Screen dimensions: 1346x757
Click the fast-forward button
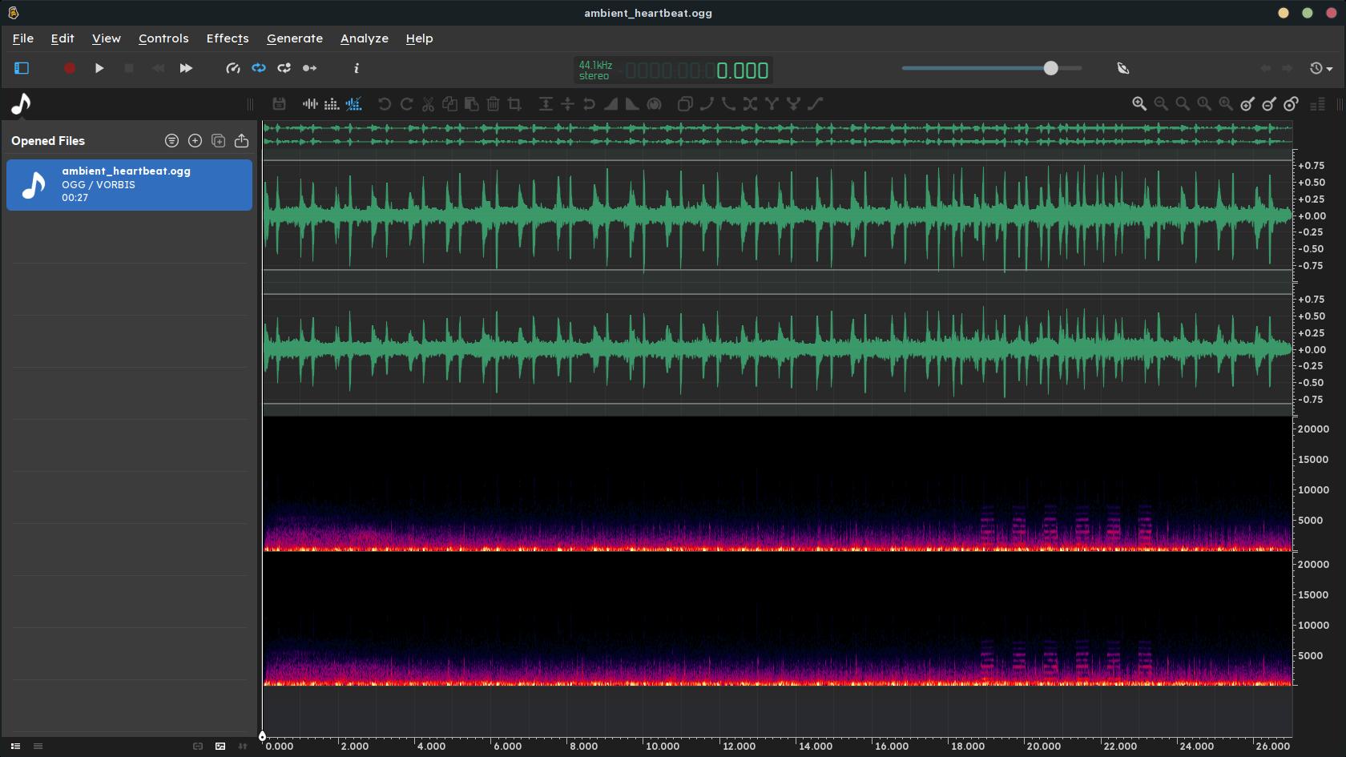coord(186,69)
